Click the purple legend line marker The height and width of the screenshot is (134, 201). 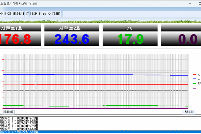(194, 88)
